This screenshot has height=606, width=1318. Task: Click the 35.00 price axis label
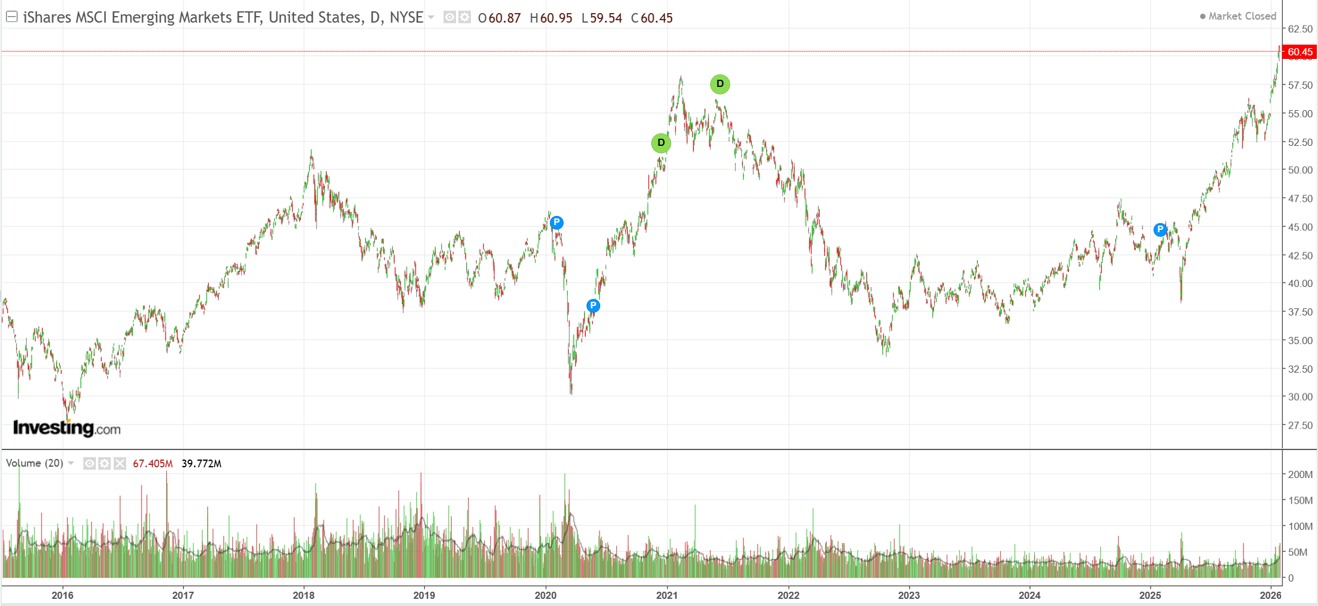(1300, 341)
